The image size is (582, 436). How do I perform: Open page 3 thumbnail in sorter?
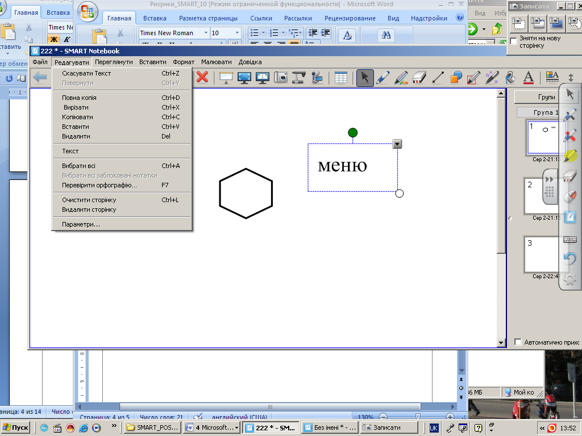pos(542,254)
